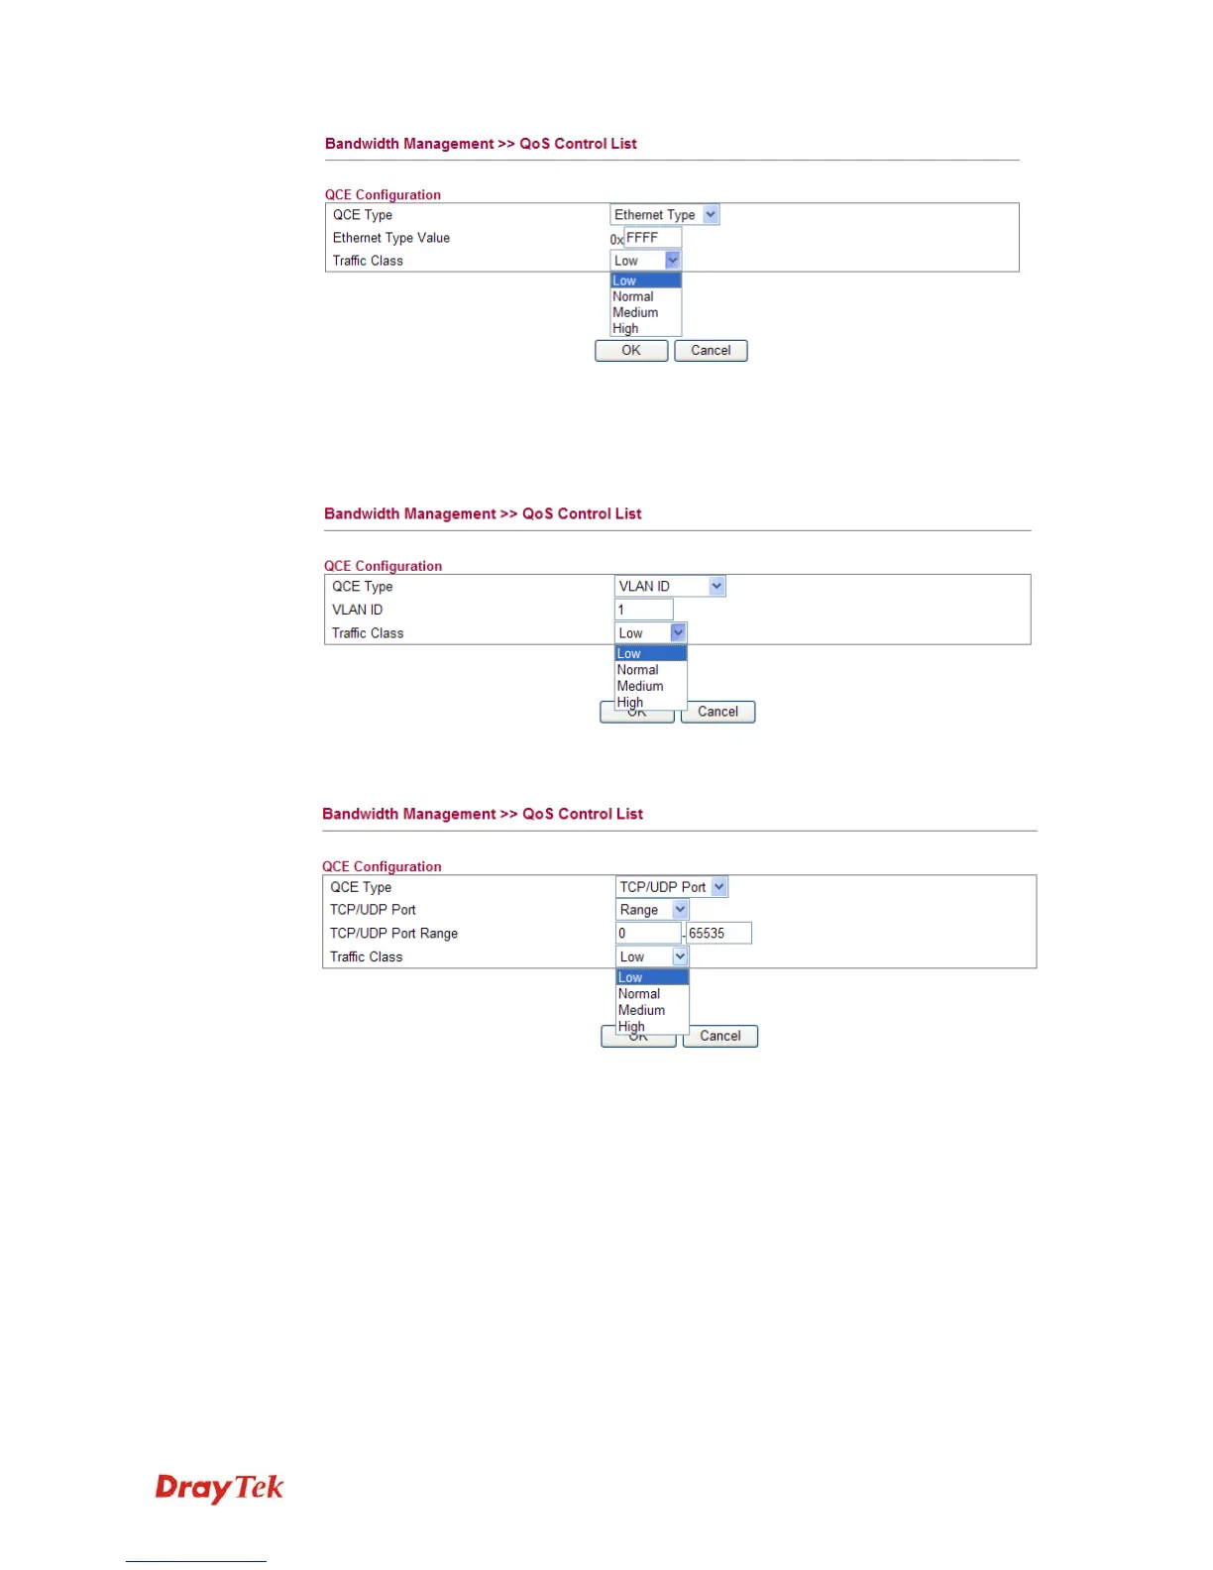Open Traffic Class dropdown in TCP/UDP Port panel
The image size is (1213, 1570).
tap(652, 957)
